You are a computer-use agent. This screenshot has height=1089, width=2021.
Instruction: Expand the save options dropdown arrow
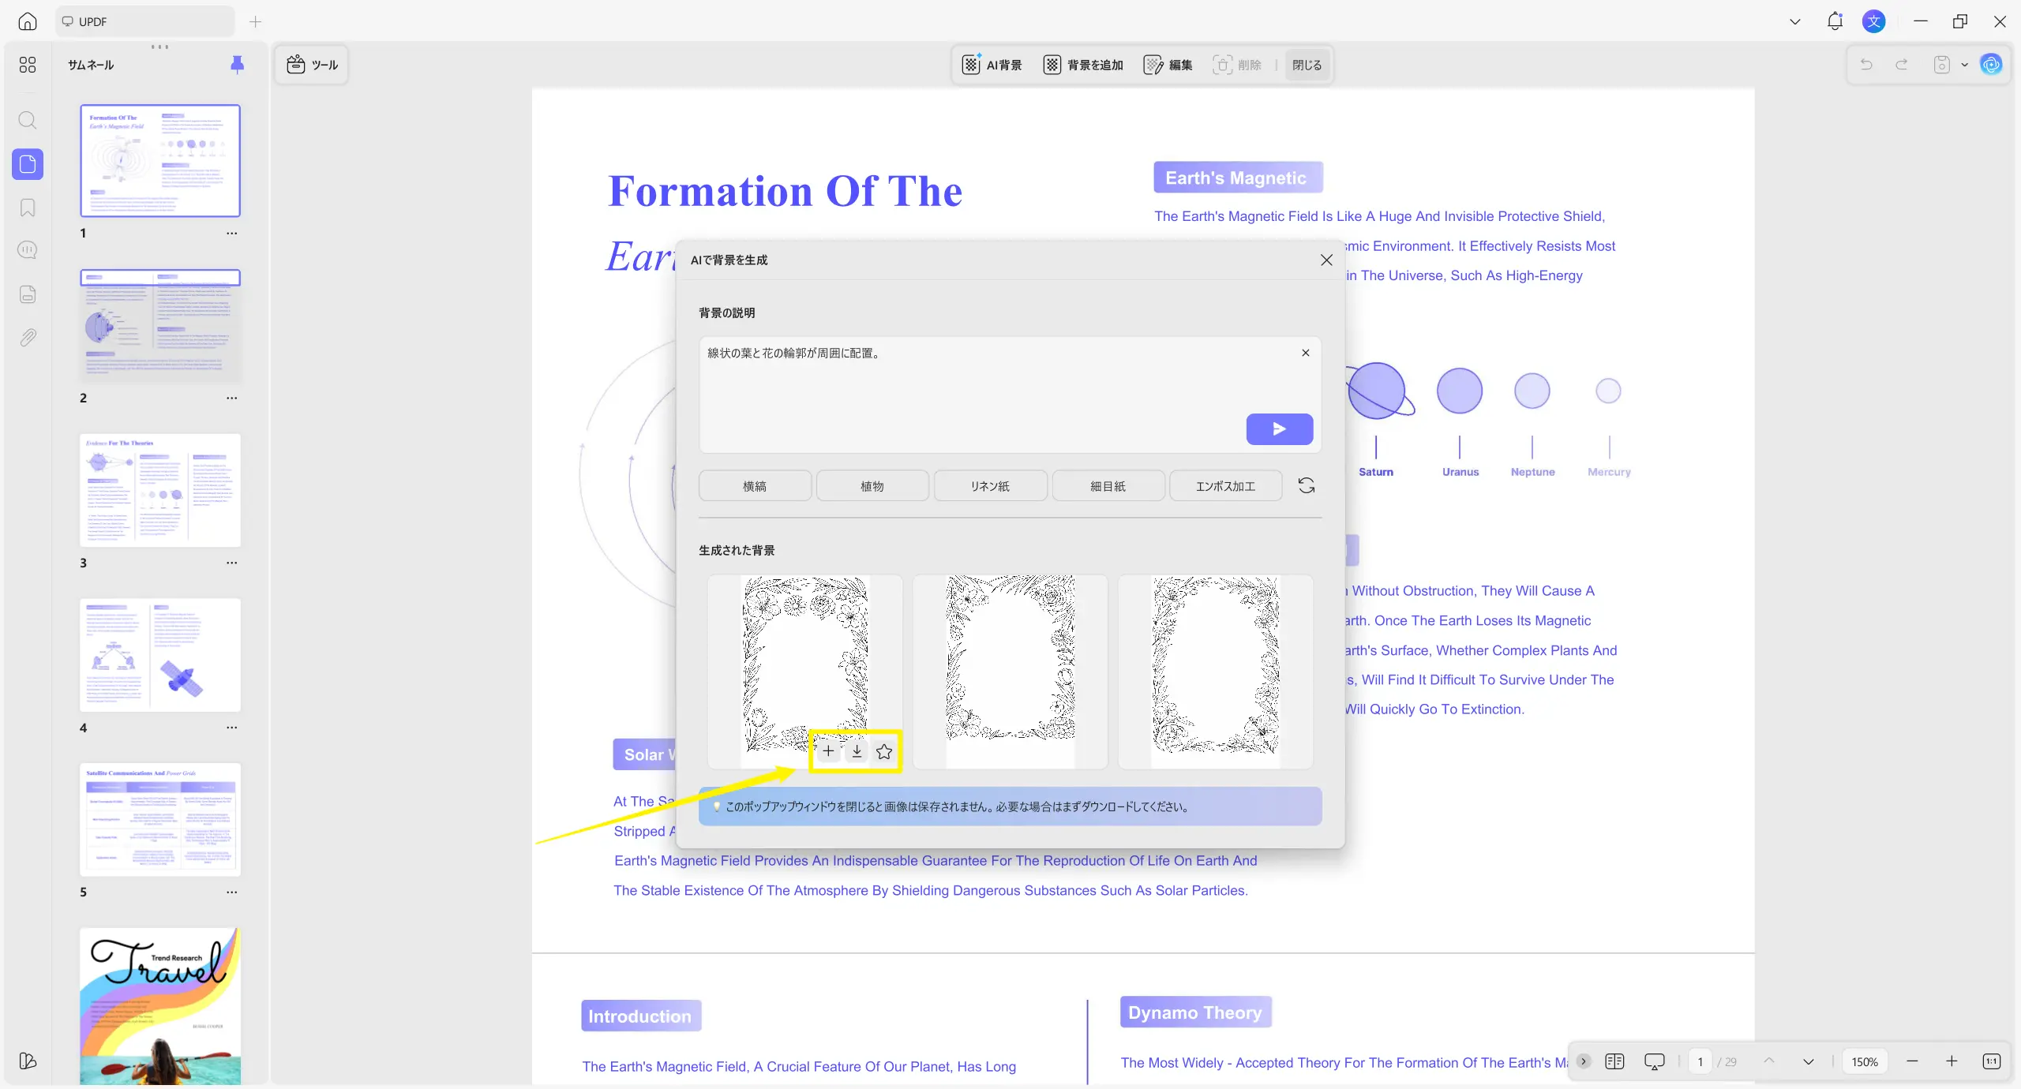[x=1964, y=65]
